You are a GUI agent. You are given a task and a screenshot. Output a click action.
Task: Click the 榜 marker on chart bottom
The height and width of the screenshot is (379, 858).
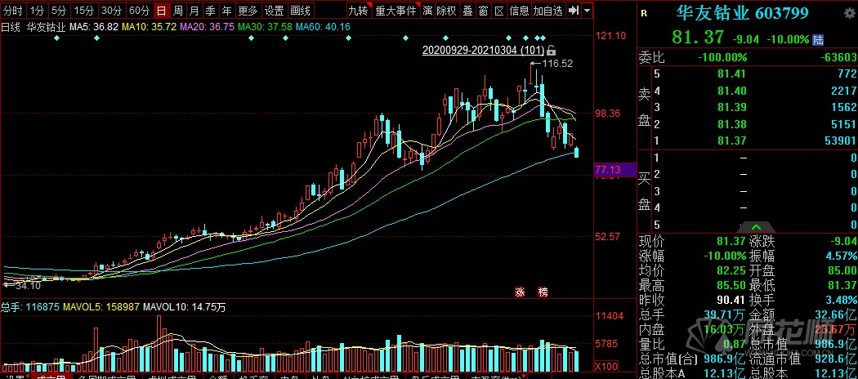point(543,292)
